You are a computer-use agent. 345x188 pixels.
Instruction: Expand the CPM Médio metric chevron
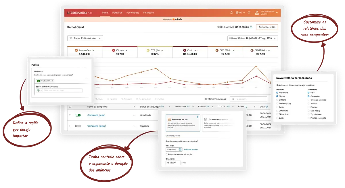click(269, 50)
